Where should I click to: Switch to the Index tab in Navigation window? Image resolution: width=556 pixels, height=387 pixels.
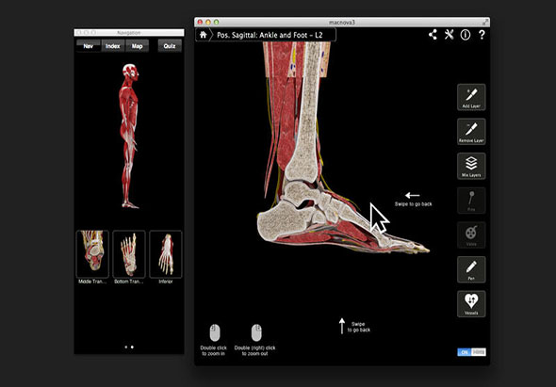[x=113, y=46]
